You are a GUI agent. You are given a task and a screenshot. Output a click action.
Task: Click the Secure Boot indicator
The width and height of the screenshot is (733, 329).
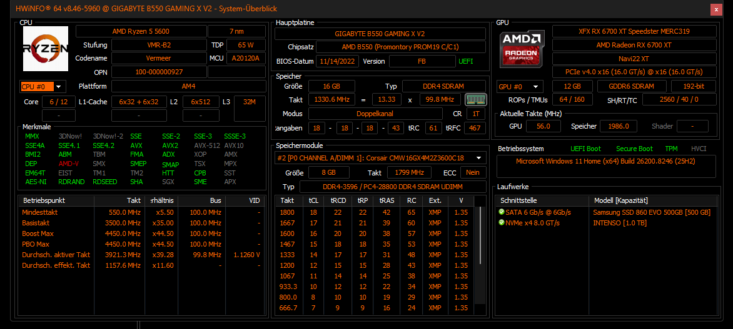[x=634, y=149]
